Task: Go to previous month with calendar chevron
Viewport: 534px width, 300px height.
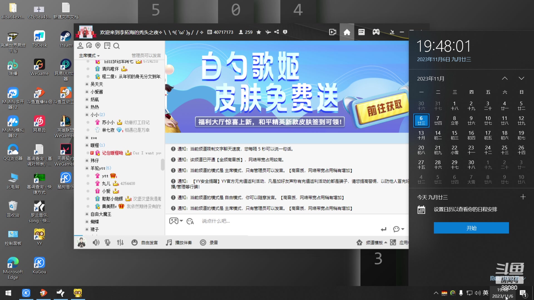Action: point(505,79)
